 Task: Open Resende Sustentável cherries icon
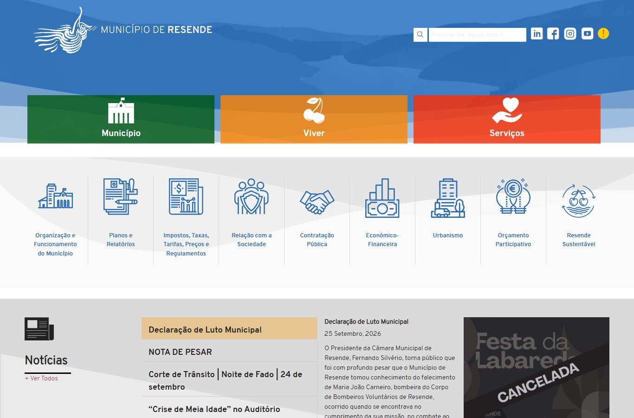click(578, 201)
